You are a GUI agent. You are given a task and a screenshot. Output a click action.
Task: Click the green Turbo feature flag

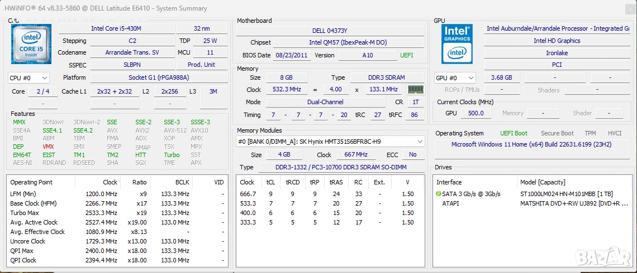[x=172, y=155]
